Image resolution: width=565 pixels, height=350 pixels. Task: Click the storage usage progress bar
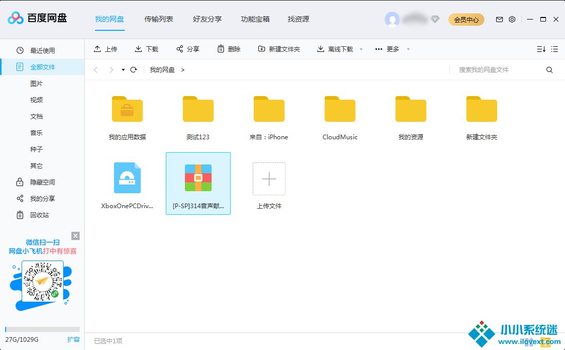point(42,329)
